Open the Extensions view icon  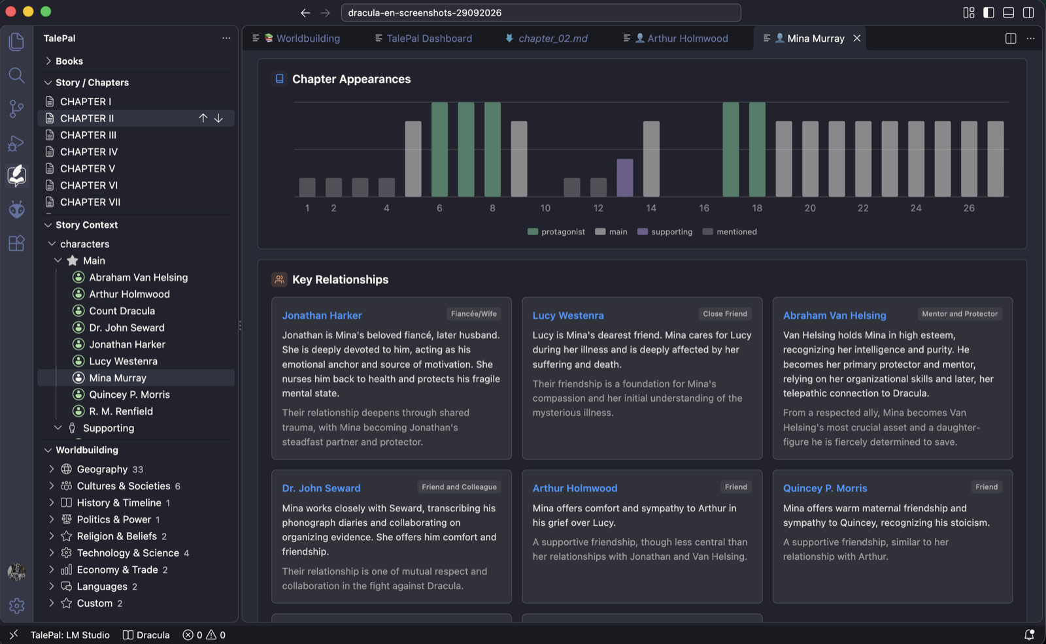16,243
